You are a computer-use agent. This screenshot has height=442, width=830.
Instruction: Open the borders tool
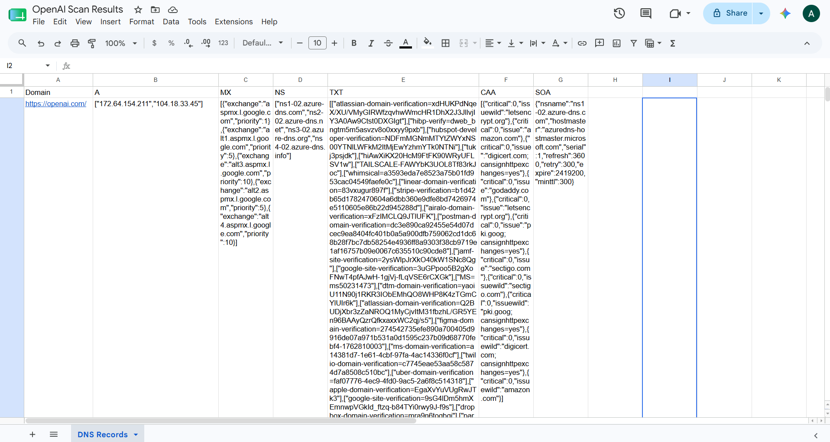click(x=445, y=43)
